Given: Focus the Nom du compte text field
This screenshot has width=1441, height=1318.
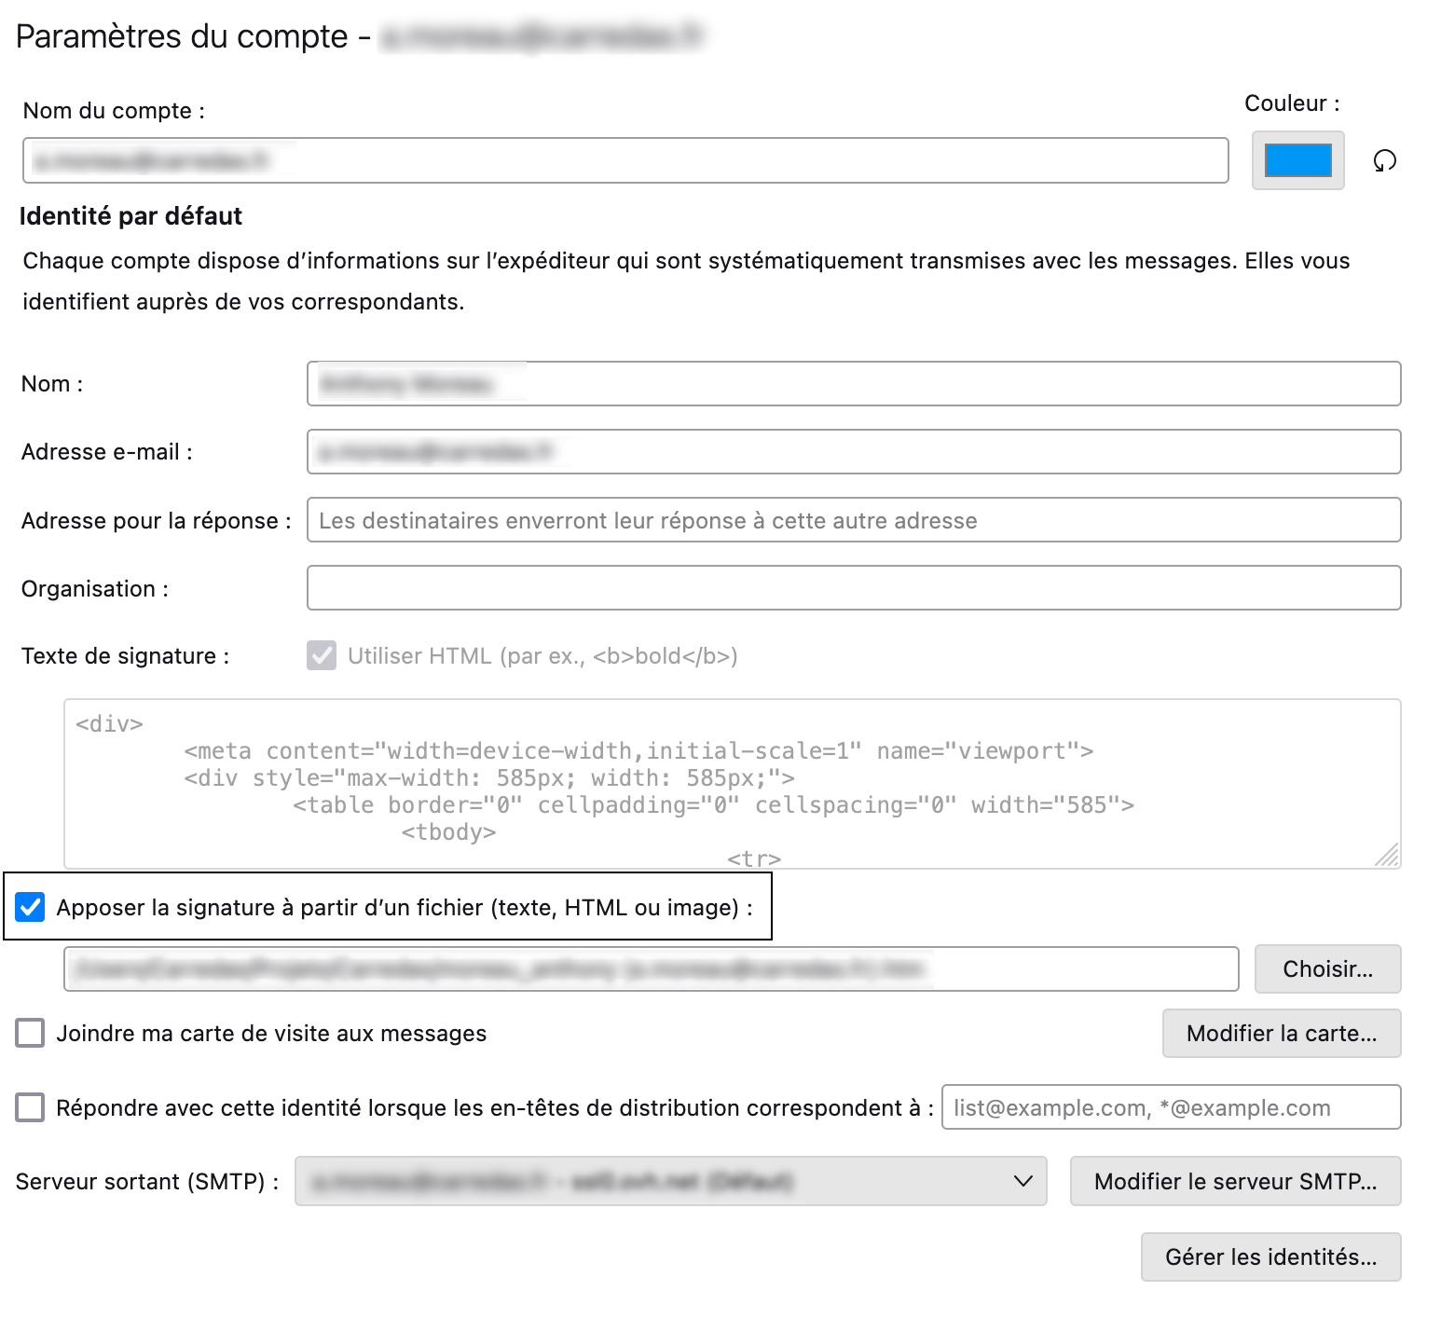Looking at the screenshot, I should point(624,161).
